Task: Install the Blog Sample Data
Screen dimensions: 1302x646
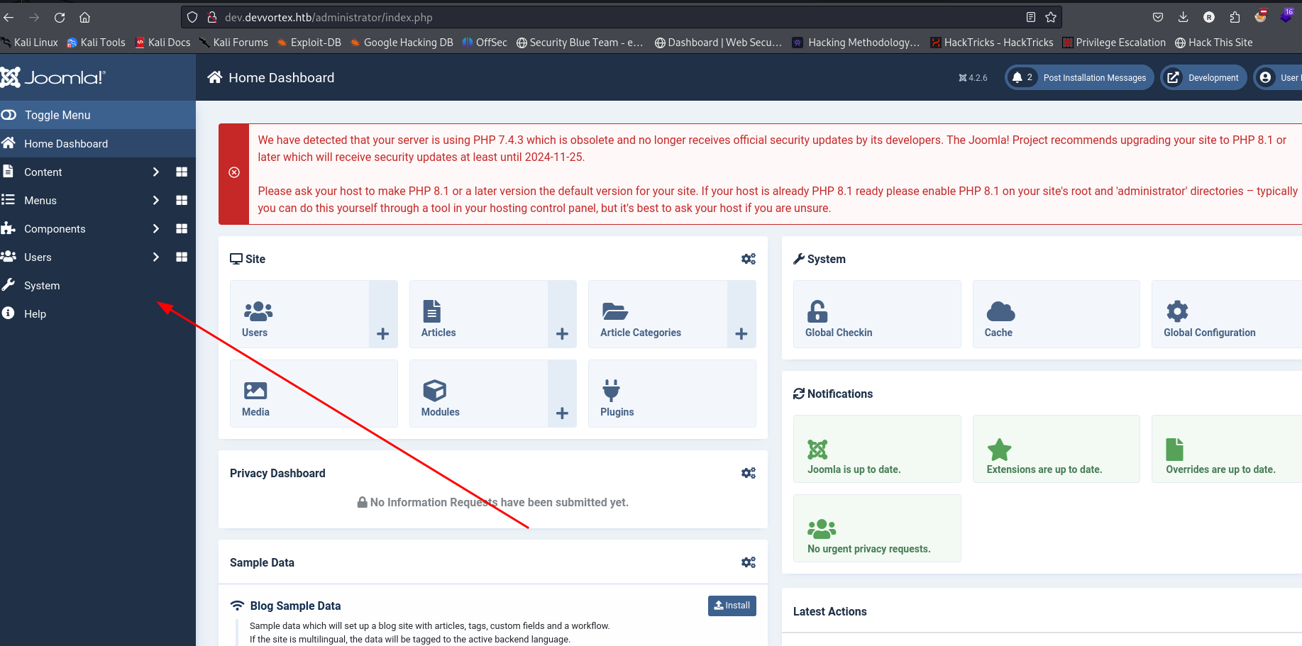Action: (x=732, y=606)
